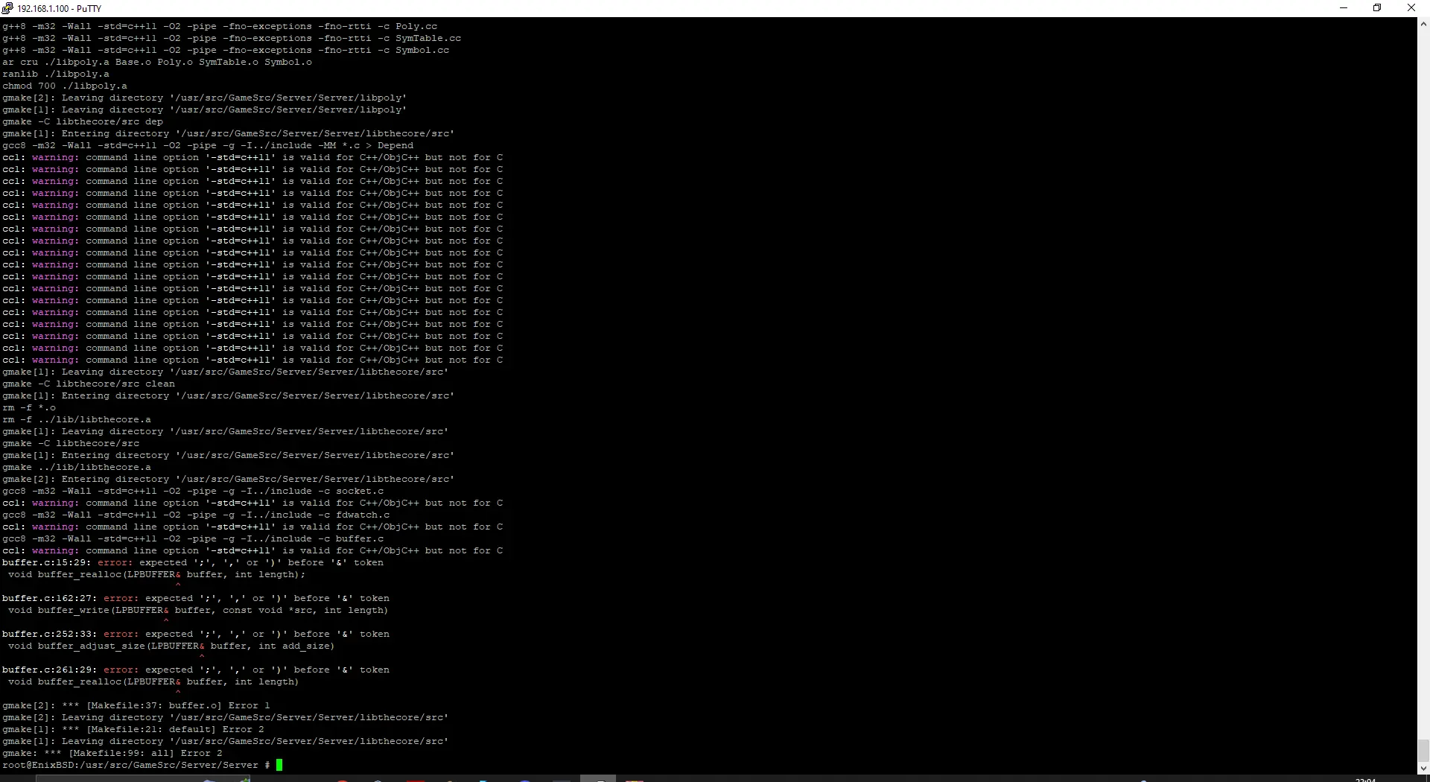This screenshot has width=1430, height=782.
Task: Click the scrollbar down arrow
Action: coord(1423,768)
